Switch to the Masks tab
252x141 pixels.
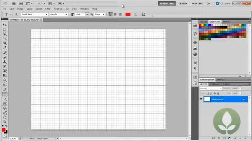click(x=220, y=80)
